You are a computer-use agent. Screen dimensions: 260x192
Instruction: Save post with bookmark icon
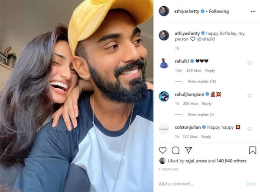click(253, 150)
